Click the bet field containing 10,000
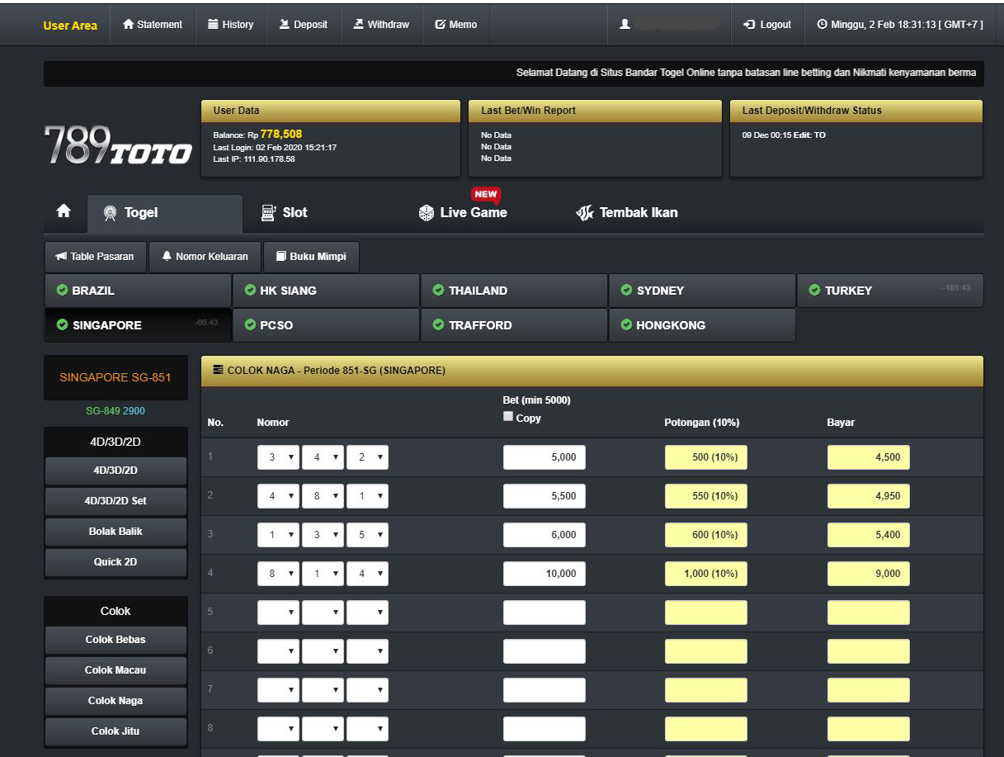This screenshot has width=1004, height=757. (x=544, y=574)
